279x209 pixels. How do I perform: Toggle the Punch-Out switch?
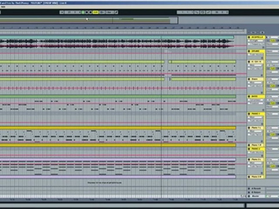208,12
